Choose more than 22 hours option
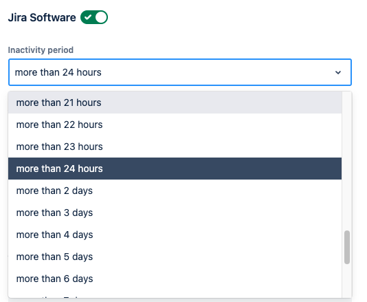Screen dimensions: 367x302 175,125
